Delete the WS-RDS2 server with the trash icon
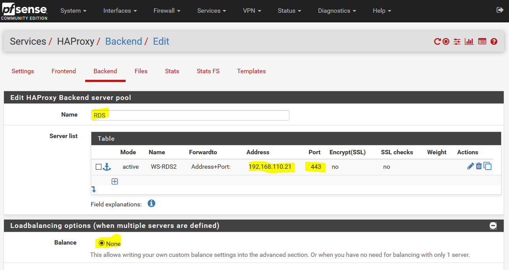The height and width of the screenshot is (270, 509). [479, 166]
